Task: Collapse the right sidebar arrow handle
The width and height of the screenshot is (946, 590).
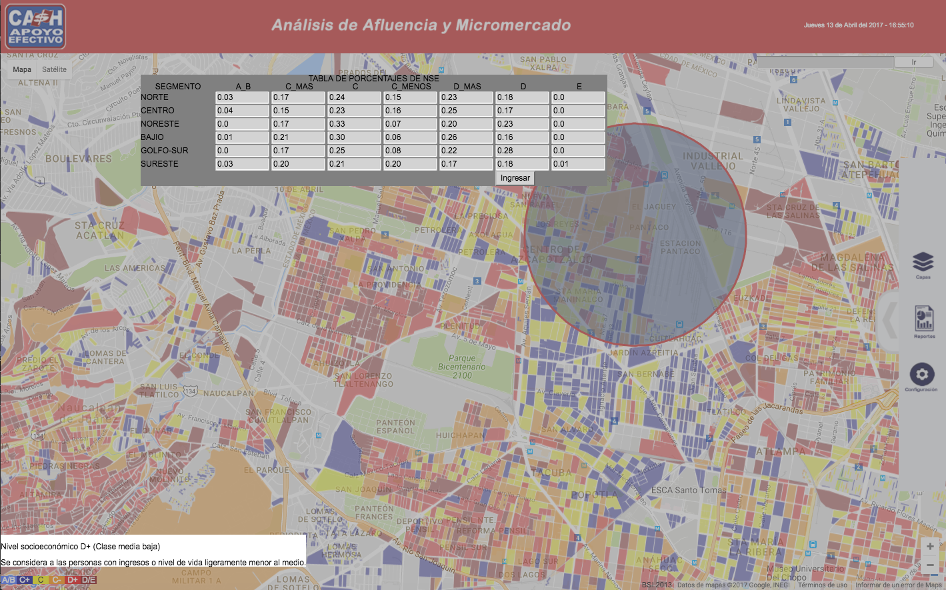Action: tap(889, 321)
